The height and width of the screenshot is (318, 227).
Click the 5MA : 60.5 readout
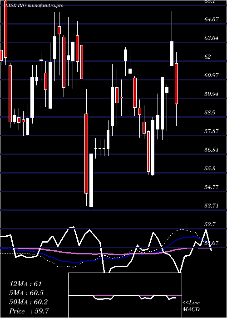coord(26,293)
